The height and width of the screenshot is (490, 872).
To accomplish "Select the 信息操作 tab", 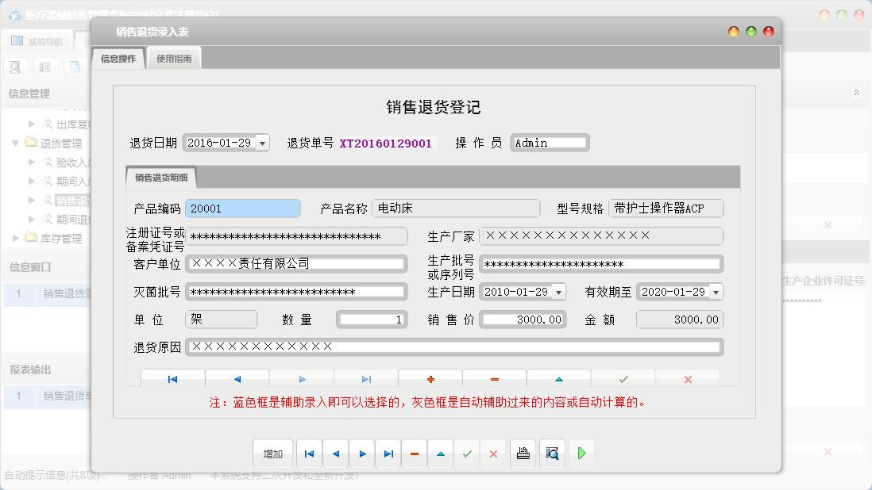I will pyautogui.click(x=120, y=58).
